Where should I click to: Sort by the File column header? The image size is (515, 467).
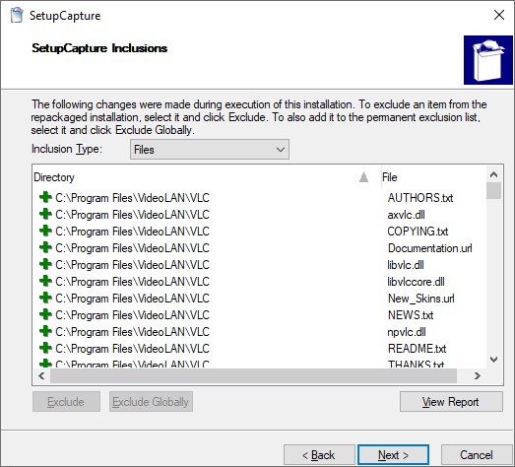click(433, 177)
